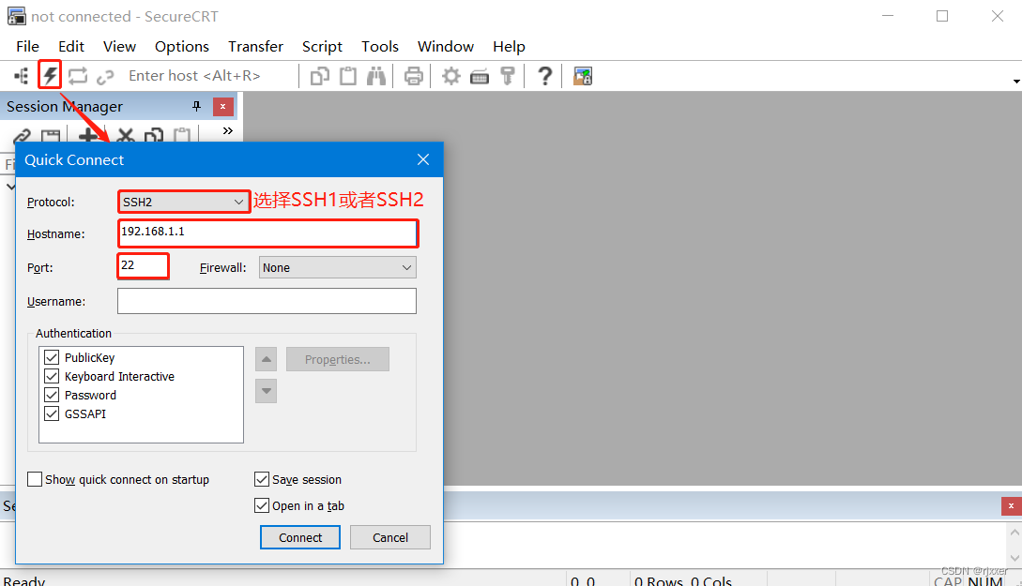Click the Find binoculars icon

[x=376, y=76]
